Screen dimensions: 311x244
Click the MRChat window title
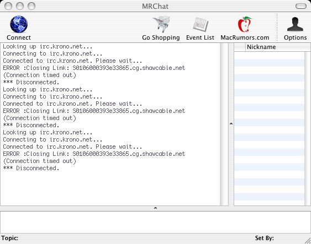click(x=155, y=6)
